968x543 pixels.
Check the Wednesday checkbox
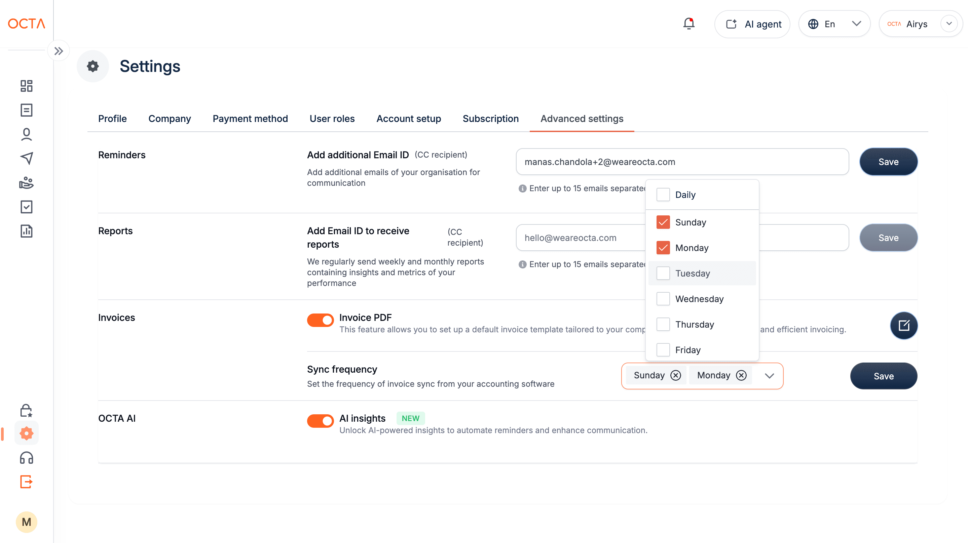pyautogui.click(x=663, y=298)
